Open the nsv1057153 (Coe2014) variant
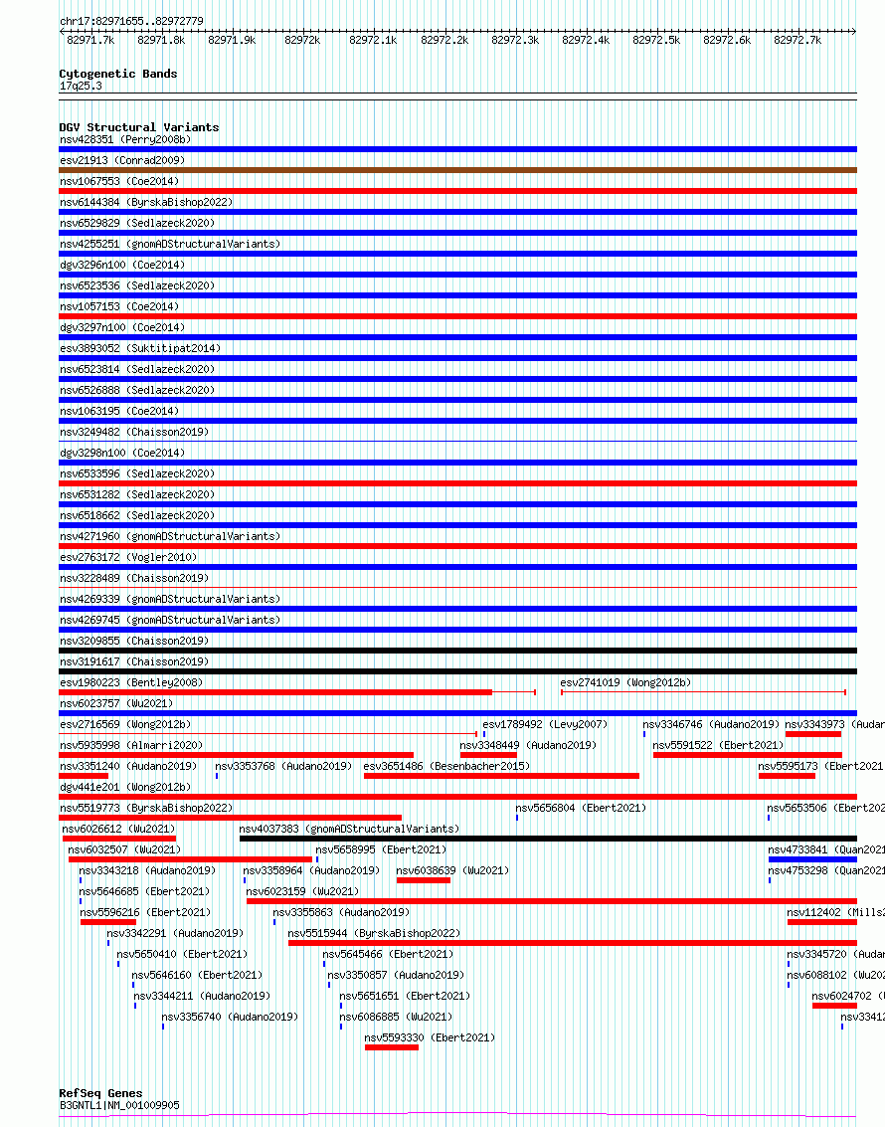The height and width of the screenshot is (1127, 885). pos(119,306)
